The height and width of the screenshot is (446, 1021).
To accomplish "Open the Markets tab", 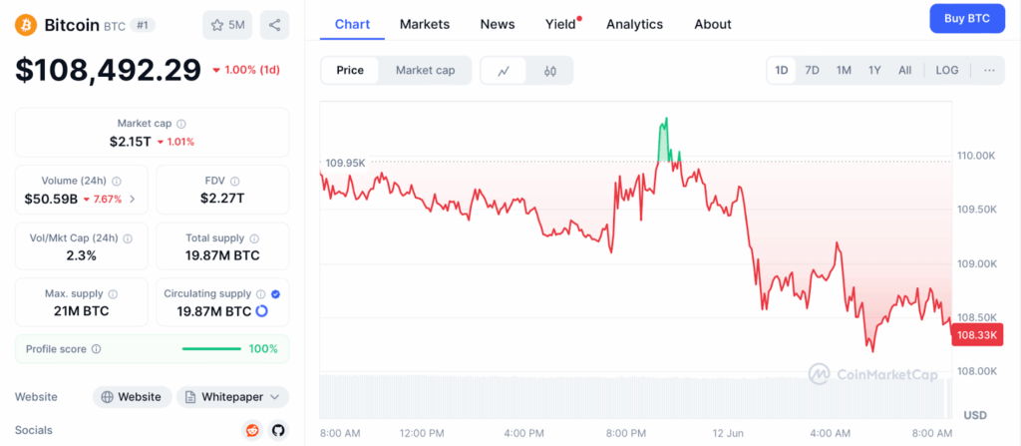I will (x=425, y=24).
